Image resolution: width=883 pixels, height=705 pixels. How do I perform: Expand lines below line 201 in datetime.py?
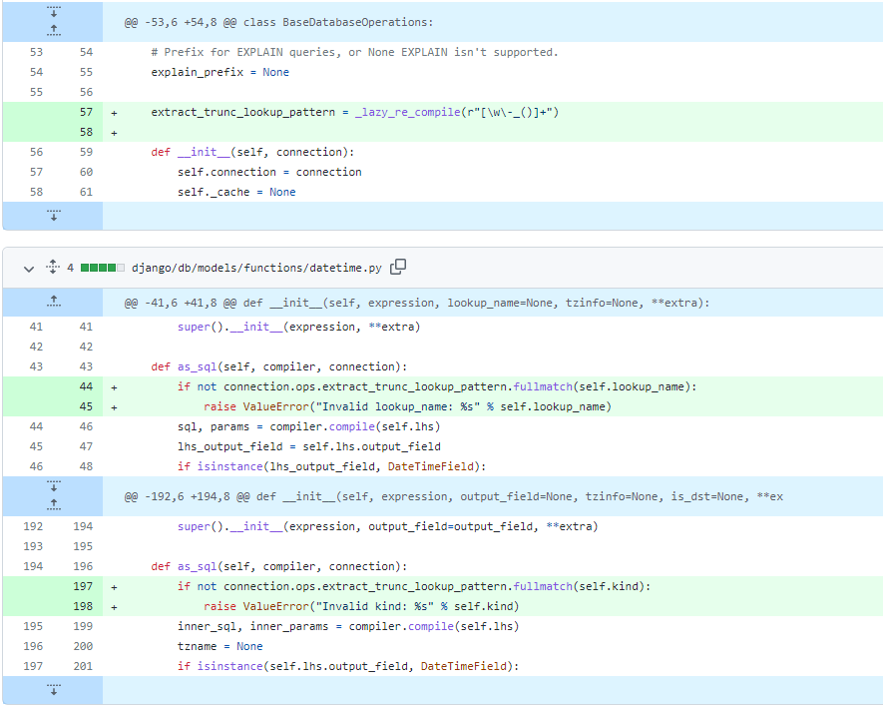pos(53,689)
